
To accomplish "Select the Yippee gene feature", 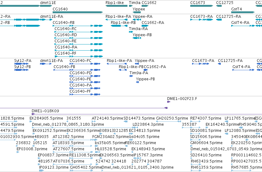I will 137,12.
